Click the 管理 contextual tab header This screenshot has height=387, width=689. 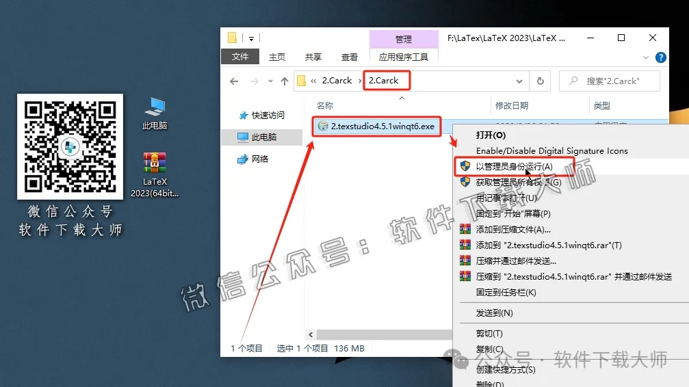pos(404,39)
